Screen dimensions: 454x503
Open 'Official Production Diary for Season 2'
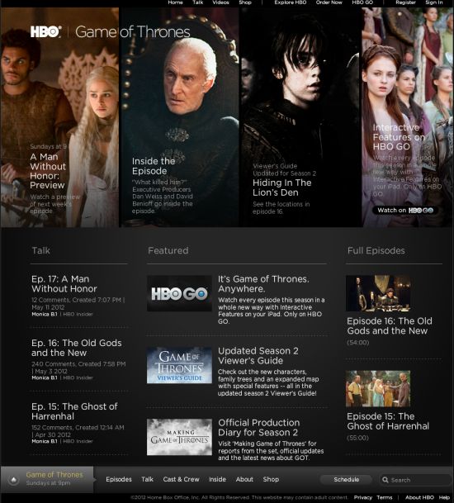(259, 428)
